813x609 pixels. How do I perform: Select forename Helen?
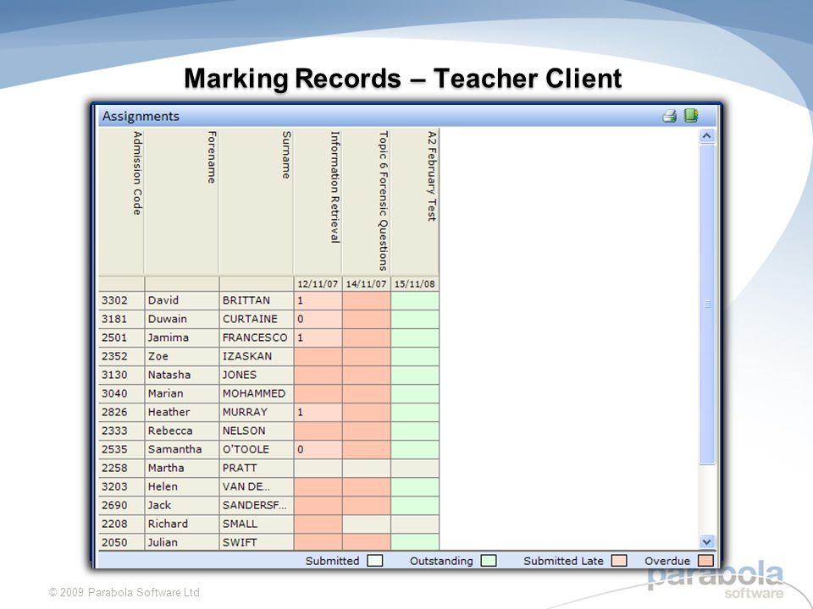(x=182, y=487)
